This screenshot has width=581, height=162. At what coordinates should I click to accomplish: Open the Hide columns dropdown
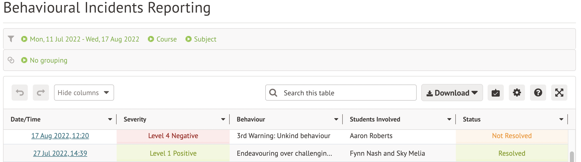[84, 93]
